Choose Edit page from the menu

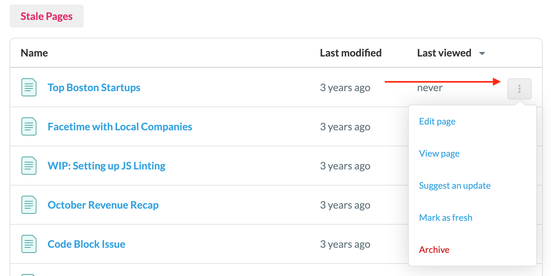(x=437, y=121)
